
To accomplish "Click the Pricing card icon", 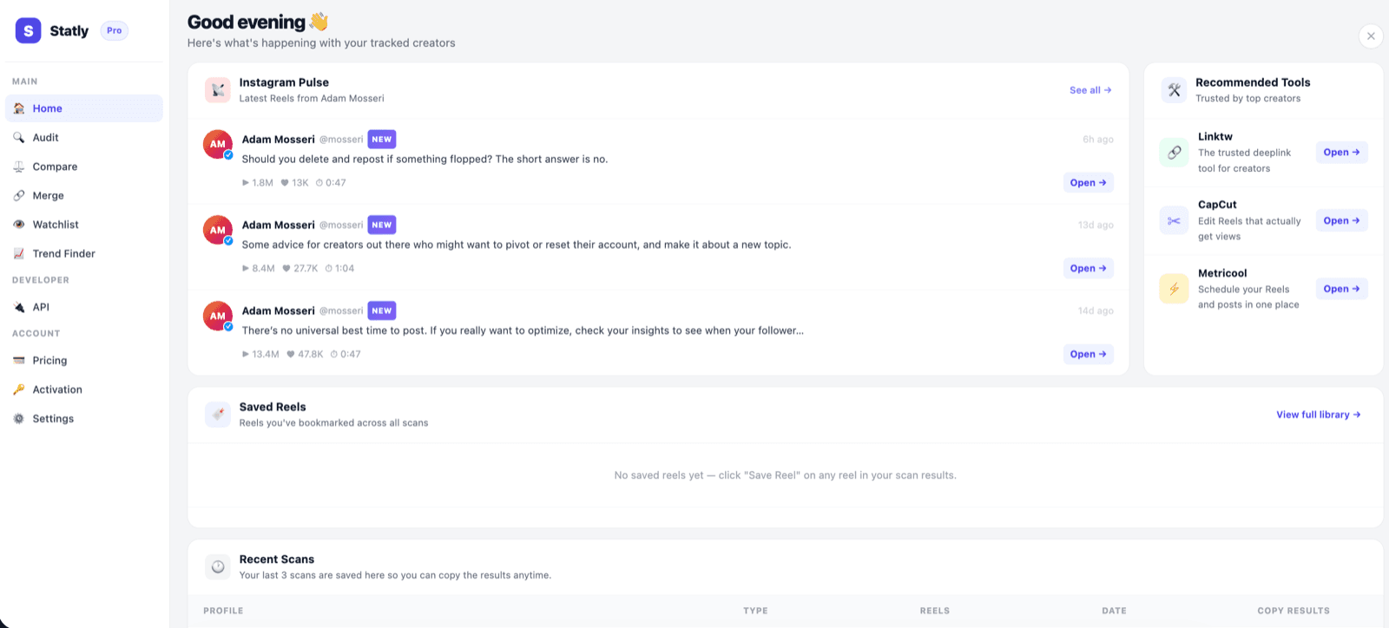I will pyautogui.click(x=19, y=360).
